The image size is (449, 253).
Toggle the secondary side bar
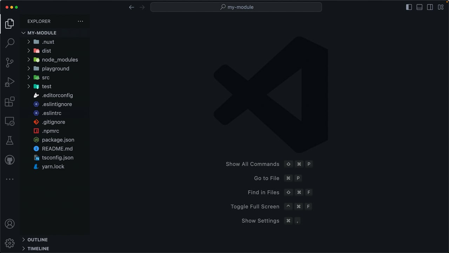(x=430, y=7)
